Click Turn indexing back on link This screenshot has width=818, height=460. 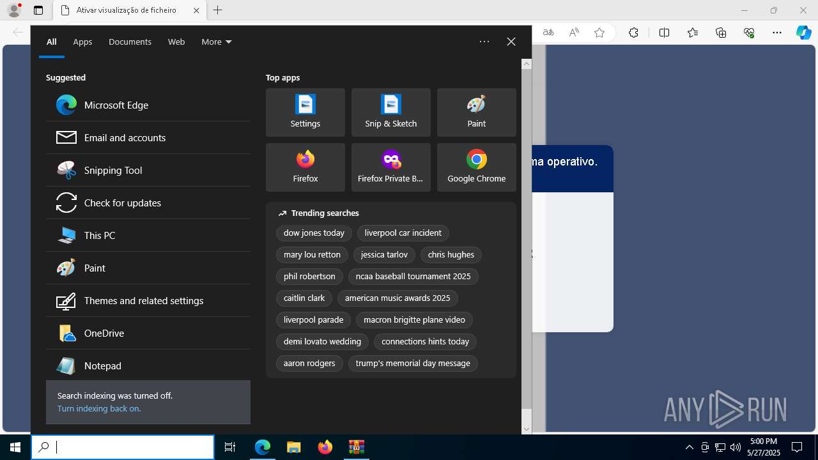coord(99,409)
